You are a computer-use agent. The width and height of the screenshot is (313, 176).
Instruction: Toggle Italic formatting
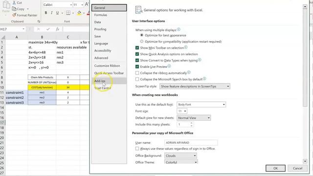[x=51, y=13]
